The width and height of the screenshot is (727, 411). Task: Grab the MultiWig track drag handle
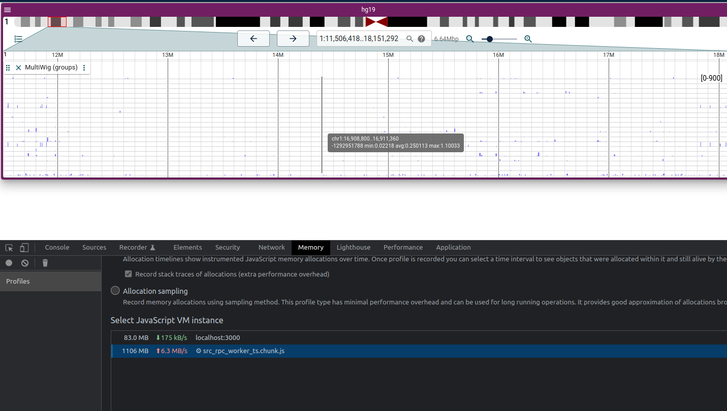(x=8, y=67)
